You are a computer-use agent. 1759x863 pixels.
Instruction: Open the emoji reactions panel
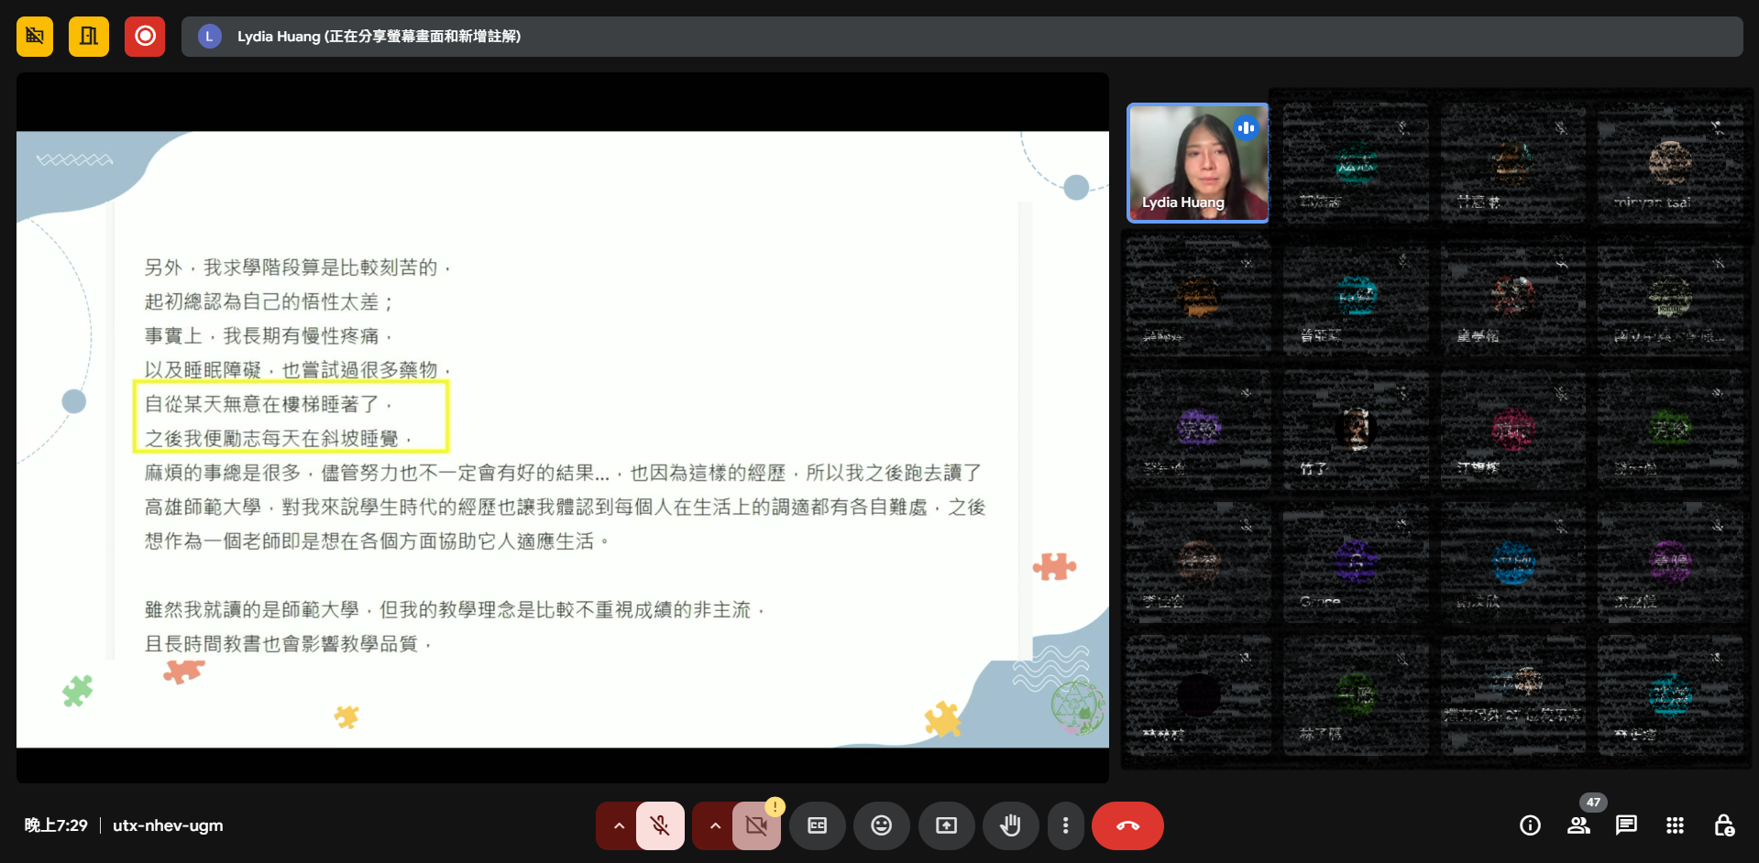(881, 825)
